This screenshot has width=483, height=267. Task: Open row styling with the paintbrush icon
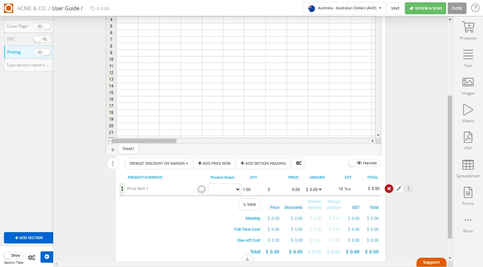[399, 188]
